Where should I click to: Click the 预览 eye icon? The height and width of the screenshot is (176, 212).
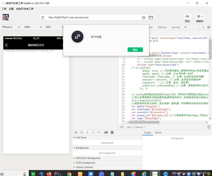[x=187, y=16]
